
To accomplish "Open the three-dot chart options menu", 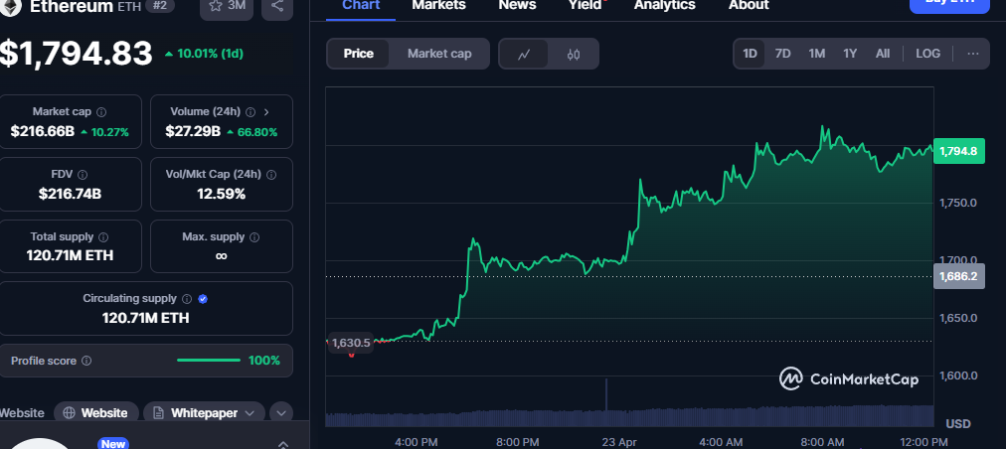I will [973, 54].
